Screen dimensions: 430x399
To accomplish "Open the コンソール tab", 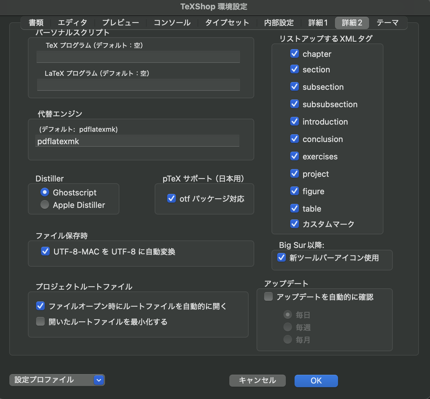I will [172, 23].
